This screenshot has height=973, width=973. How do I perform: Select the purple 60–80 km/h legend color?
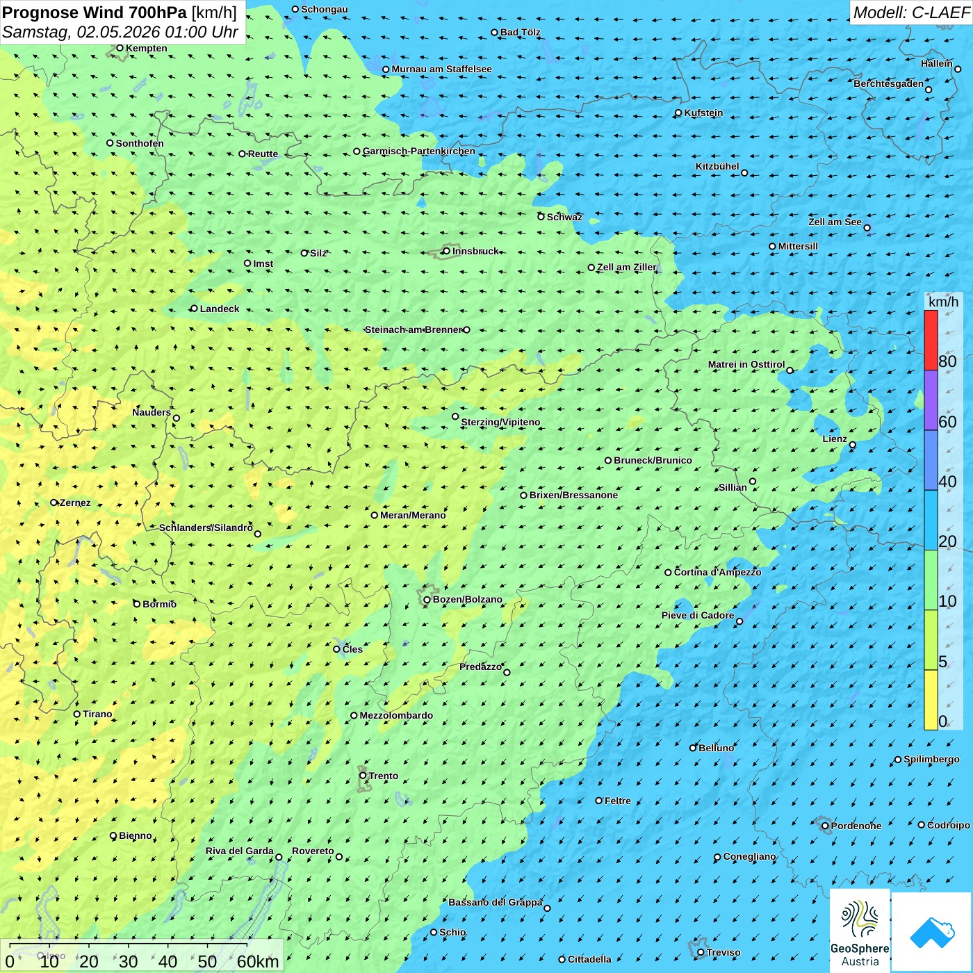point(931,400)
